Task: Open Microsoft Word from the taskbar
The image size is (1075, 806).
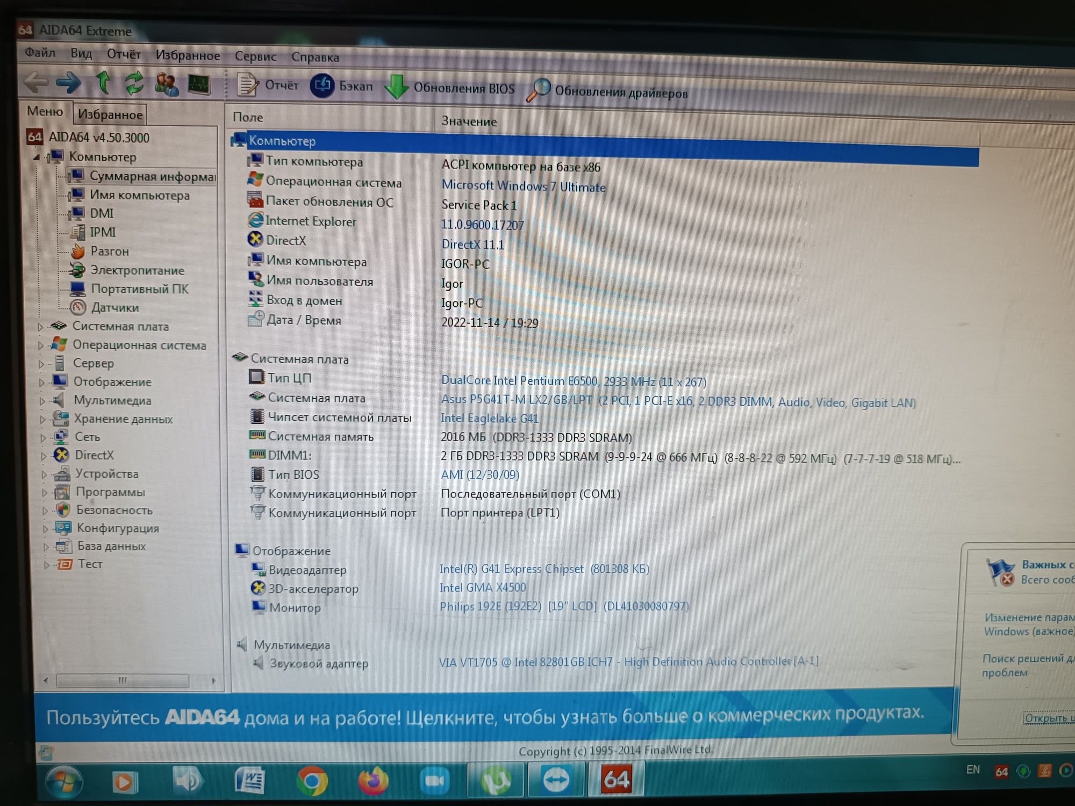Action: tap(250, 780)
